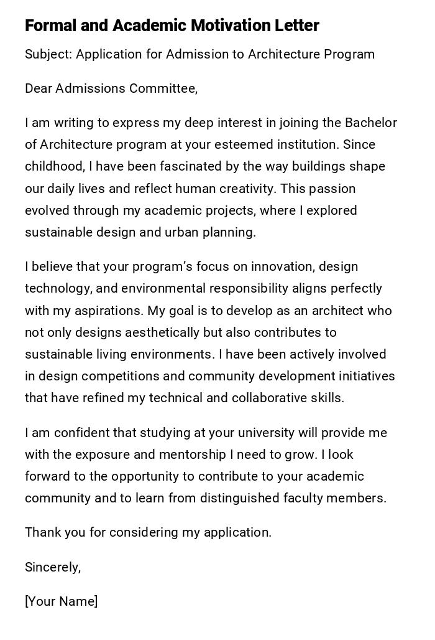Click the phrase 'collaborative skills'
435x640 pixels.
(x=286, y=398)
